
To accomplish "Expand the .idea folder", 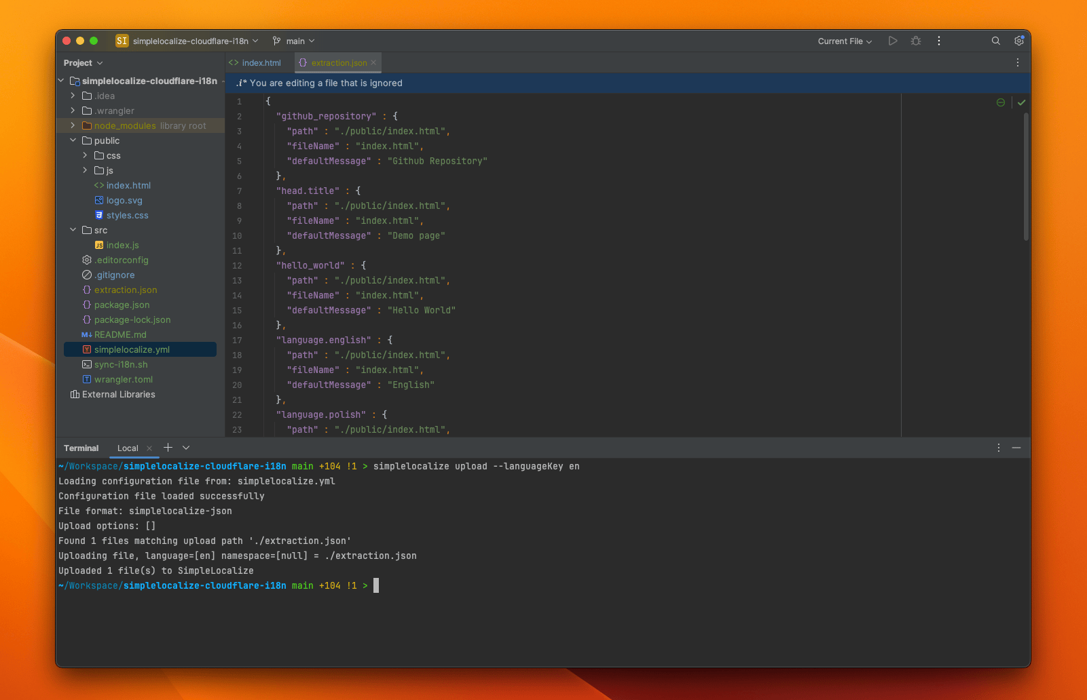I will point(73,96).
